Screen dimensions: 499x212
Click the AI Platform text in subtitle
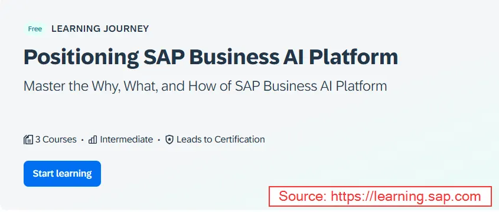coord(352,87)
